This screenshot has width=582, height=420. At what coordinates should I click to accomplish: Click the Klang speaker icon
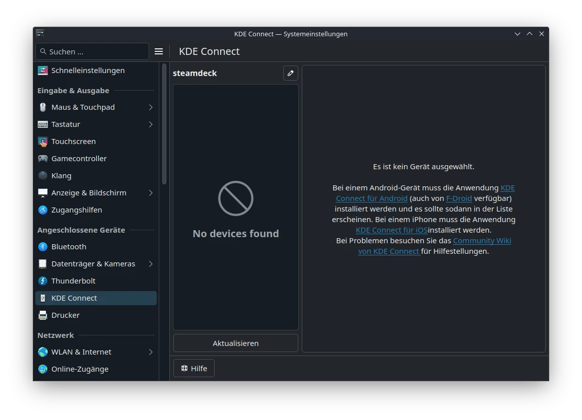coord(43,175)
